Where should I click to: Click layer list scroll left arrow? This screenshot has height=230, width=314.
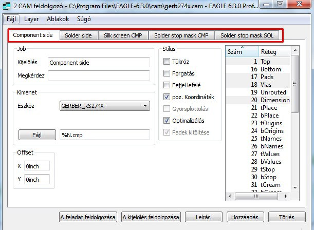coord(230,196)
